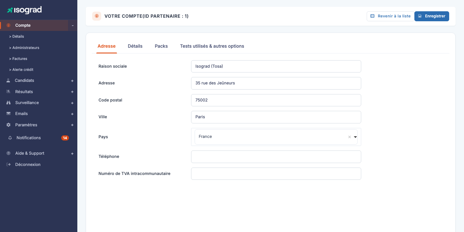Click Revenir à la liste button
This screenshot has height=232, width=464.
tap(391, 16)
